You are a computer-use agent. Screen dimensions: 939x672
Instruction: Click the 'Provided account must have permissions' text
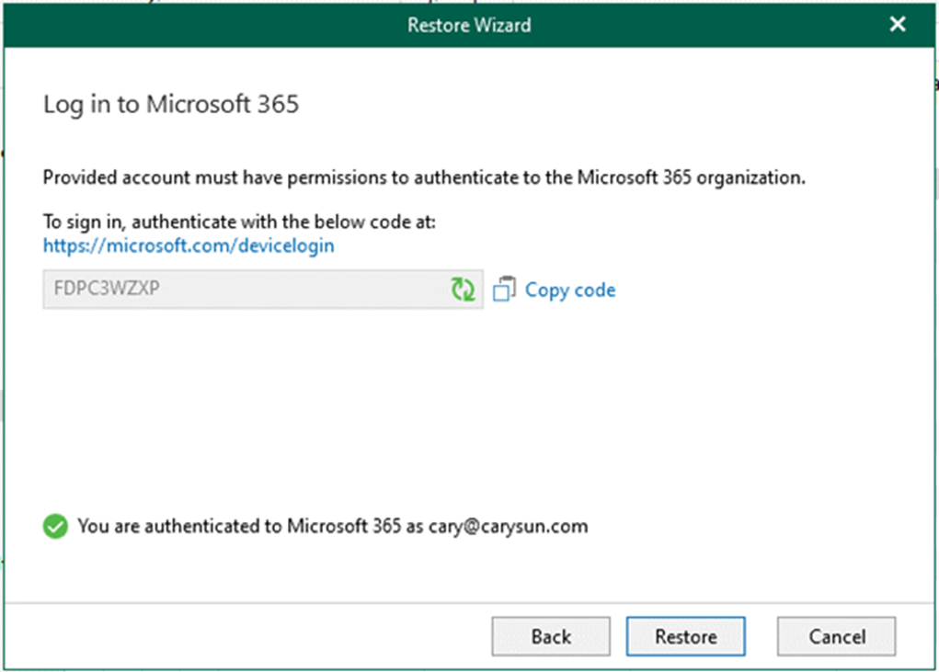(424, 177)
